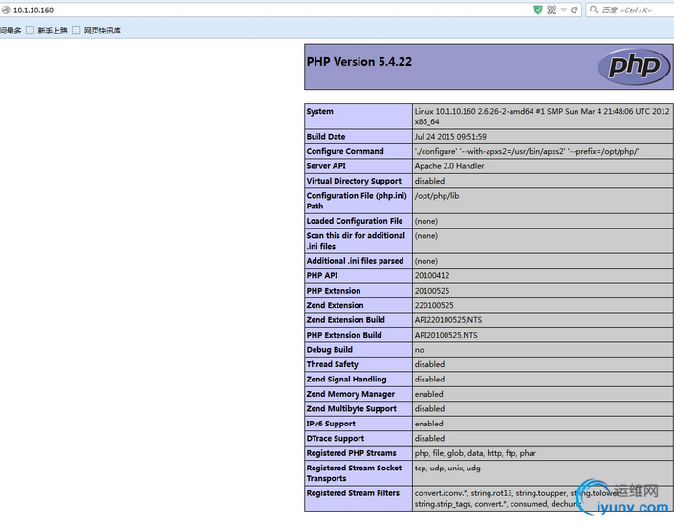Image resolution: width=674 pixels, height=523 pixels.
Task: Select the Build Date value Jul 24 2015
Action: [450, 137]
